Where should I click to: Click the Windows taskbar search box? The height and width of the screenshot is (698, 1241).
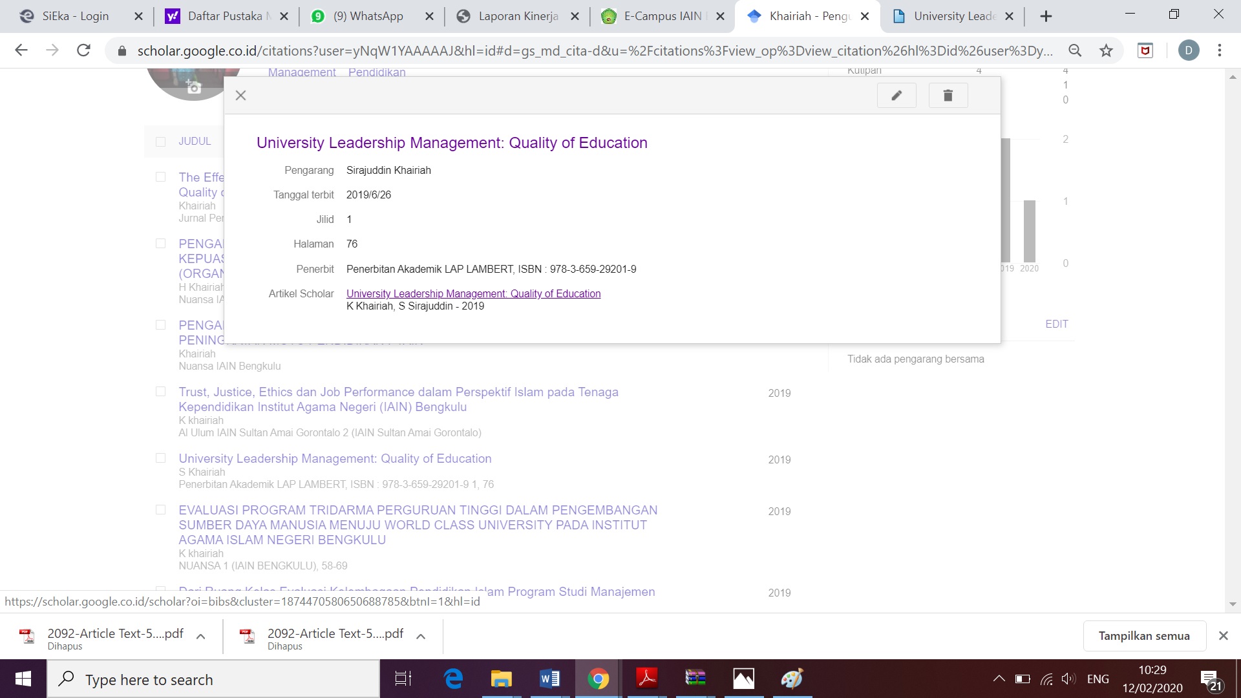point(213,679)
